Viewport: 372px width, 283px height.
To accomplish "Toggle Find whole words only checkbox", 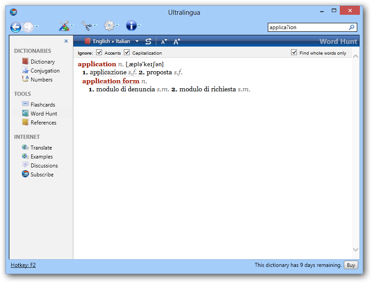I will point(294,52).
